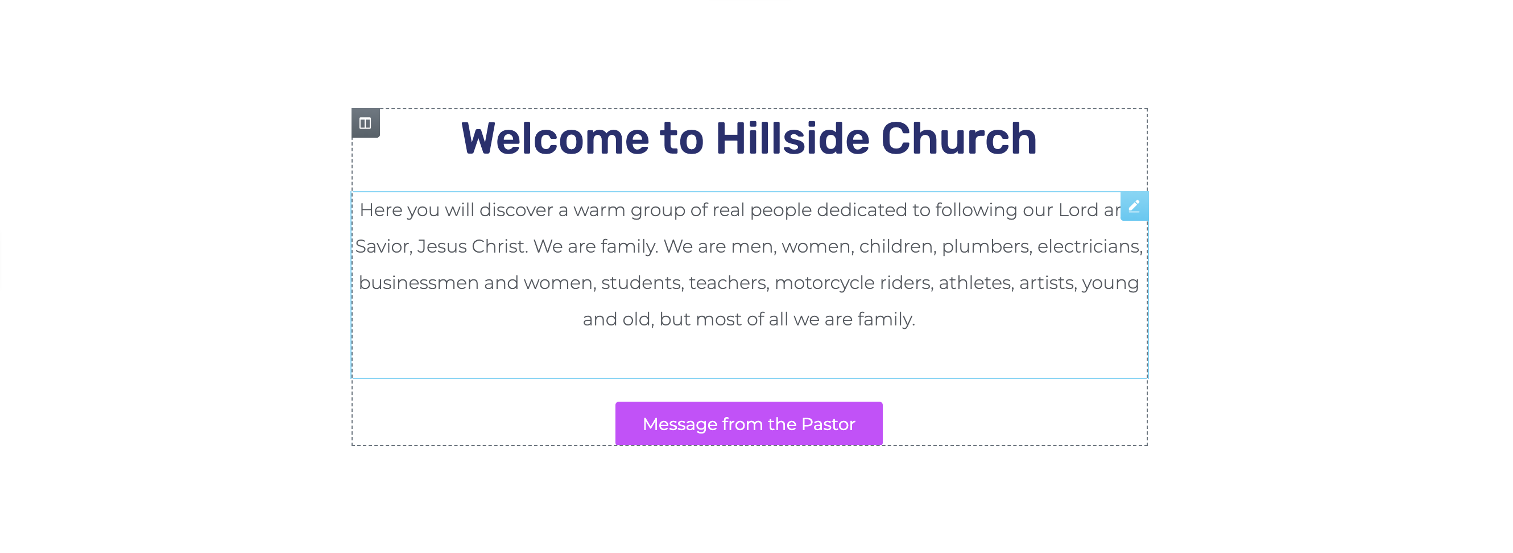The height and width of the screenshot is (553, 1513).
Task: Click the word "electricians" in the text
Action: click(1089, 246)
